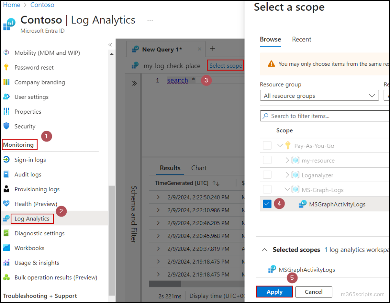Select the Sign-in logs icon
This screenshot has height=303, width=390.
(x=7, y=160)
